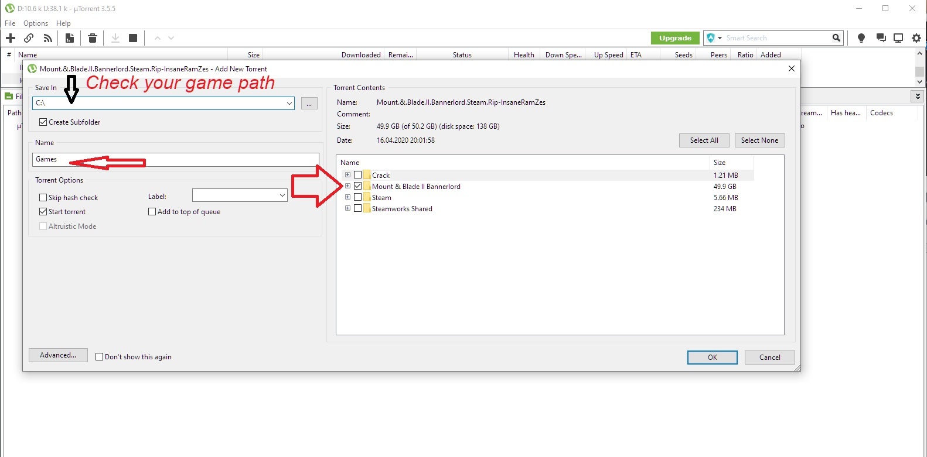Toggle Start torrent checkbox
Image resolution: width=927 pixels, height=457 pixels.
coord(43,212)
